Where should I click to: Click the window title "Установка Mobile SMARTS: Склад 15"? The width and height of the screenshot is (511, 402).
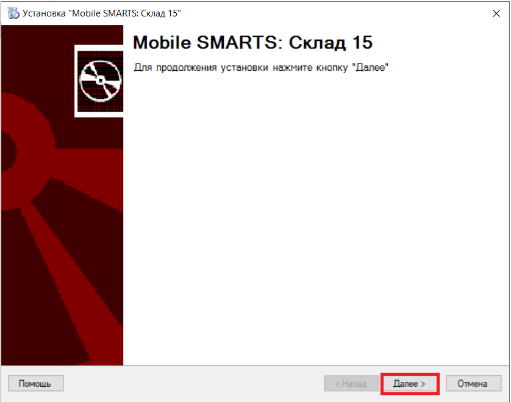coord(102,13)
